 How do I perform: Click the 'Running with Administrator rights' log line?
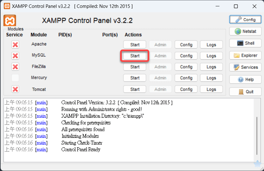pyautogui.click(x=101, y=109)
